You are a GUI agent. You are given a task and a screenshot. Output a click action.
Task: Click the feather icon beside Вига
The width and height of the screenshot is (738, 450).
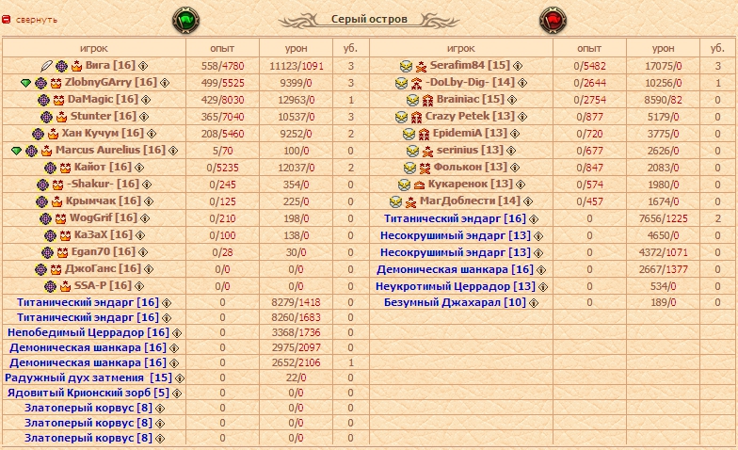46,66
